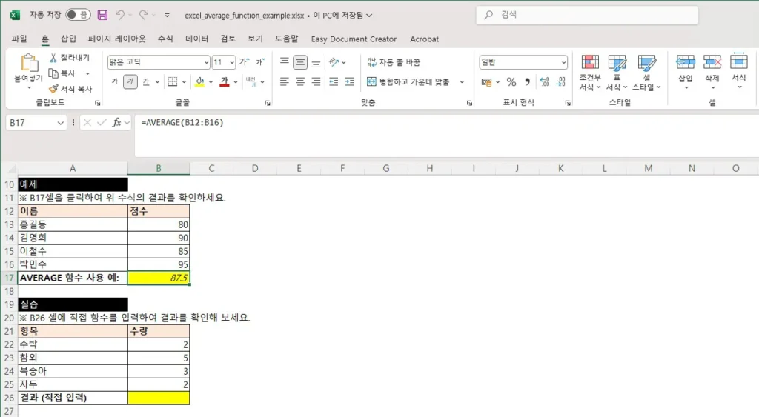Click the cell borders icon

coord(172,81)
